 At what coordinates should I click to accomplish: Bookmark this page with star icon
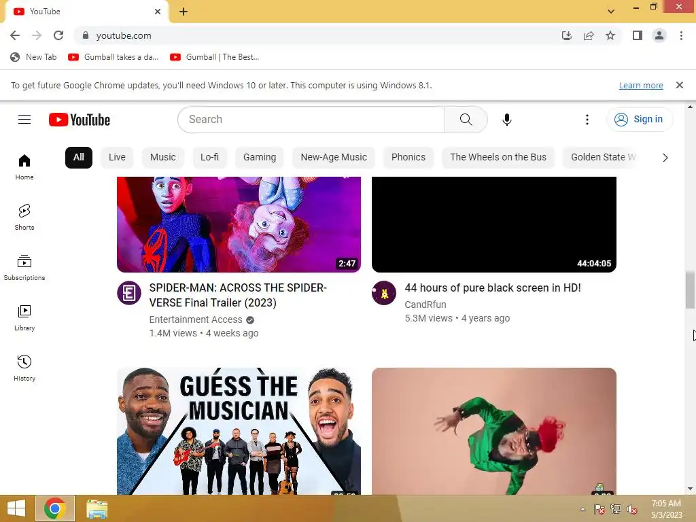coord(610,35)
